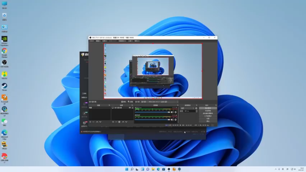Open Search from the taskbar
The width and height of the screenshot is (306, 172).
132,169
